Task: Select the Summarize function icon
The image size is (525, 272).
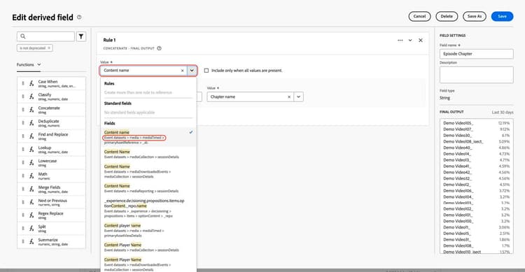Action: point(31,241)
